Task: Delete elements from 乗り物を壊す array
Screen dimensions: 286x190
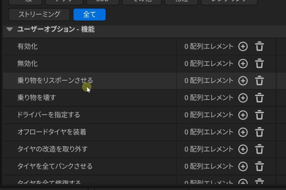Action: click(x=259, y=98)
